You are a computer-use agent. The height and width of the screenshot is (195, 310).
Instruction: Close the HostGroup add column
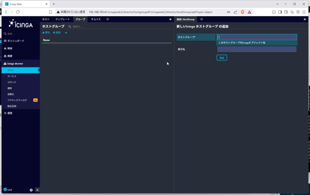tap(305, 19)
